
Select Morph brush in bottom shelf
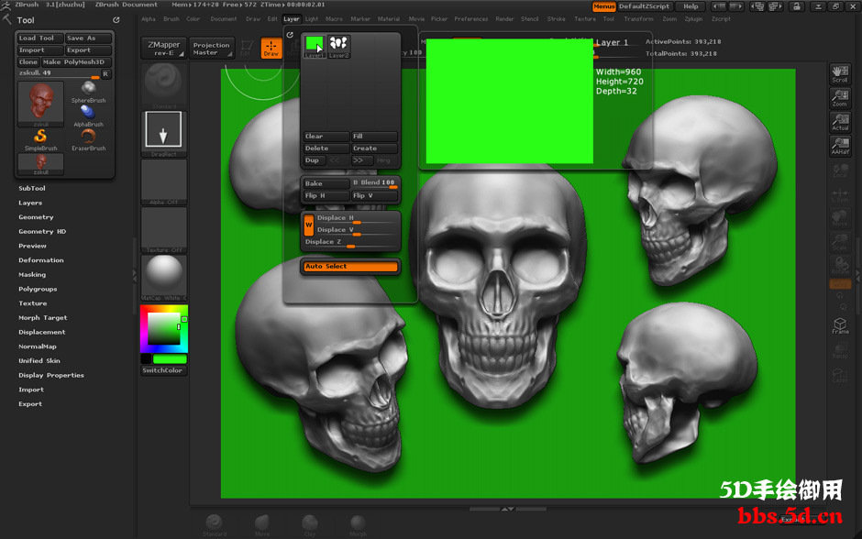(x=358, y=524)
